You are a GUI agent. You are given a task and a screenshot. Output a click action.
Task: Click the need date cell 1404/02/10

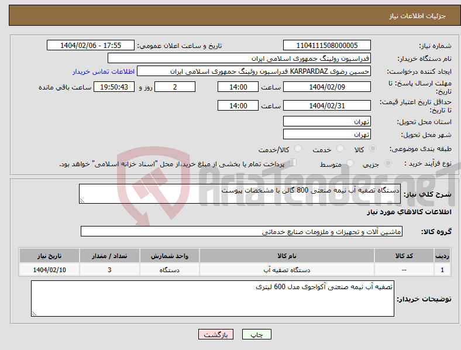click(x=49, y=270)
